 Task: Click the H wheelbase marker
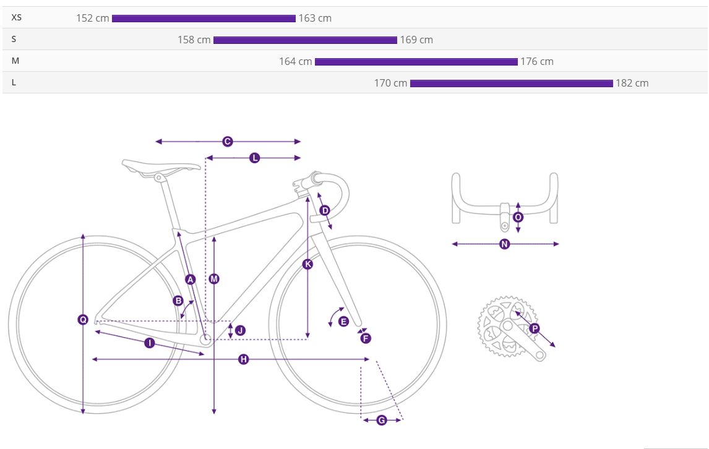pos(244,359)
